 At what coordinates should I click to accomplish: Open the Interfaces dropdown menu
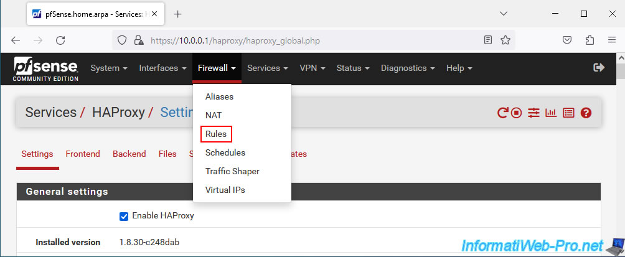pyautogui.click(x=162, y=68)
